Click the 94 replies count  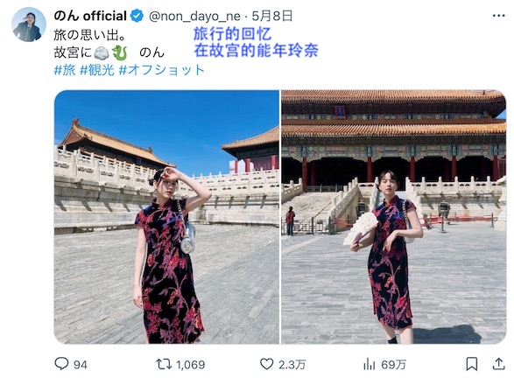(81, 365)
